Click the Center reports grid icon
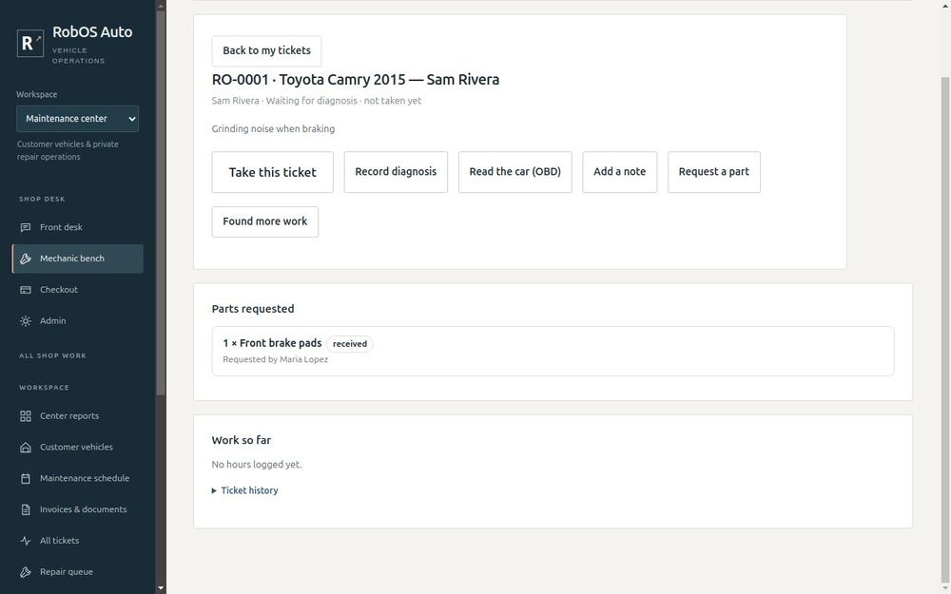The height and width of the screenshot is (594, 951). click(26, 416)
